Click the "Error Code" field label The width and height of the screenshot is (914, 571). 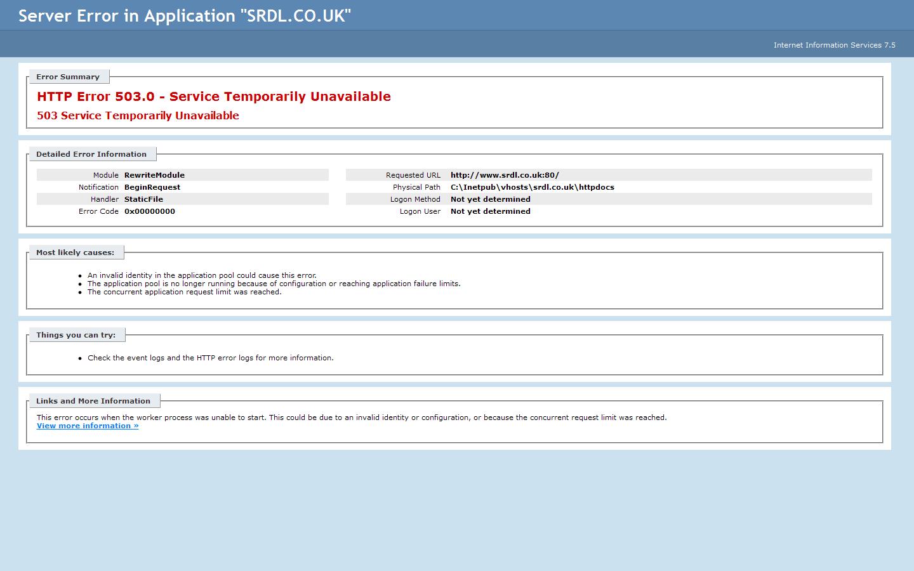point(98,211)
